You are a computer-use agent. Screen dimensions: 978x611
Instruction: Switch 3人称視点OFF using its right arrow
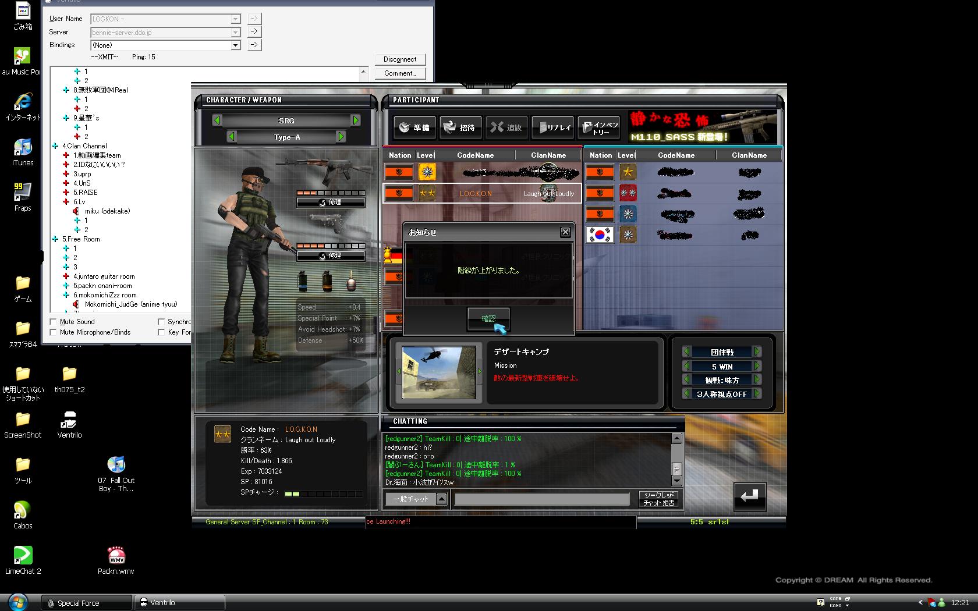click(x=757, y=394)
